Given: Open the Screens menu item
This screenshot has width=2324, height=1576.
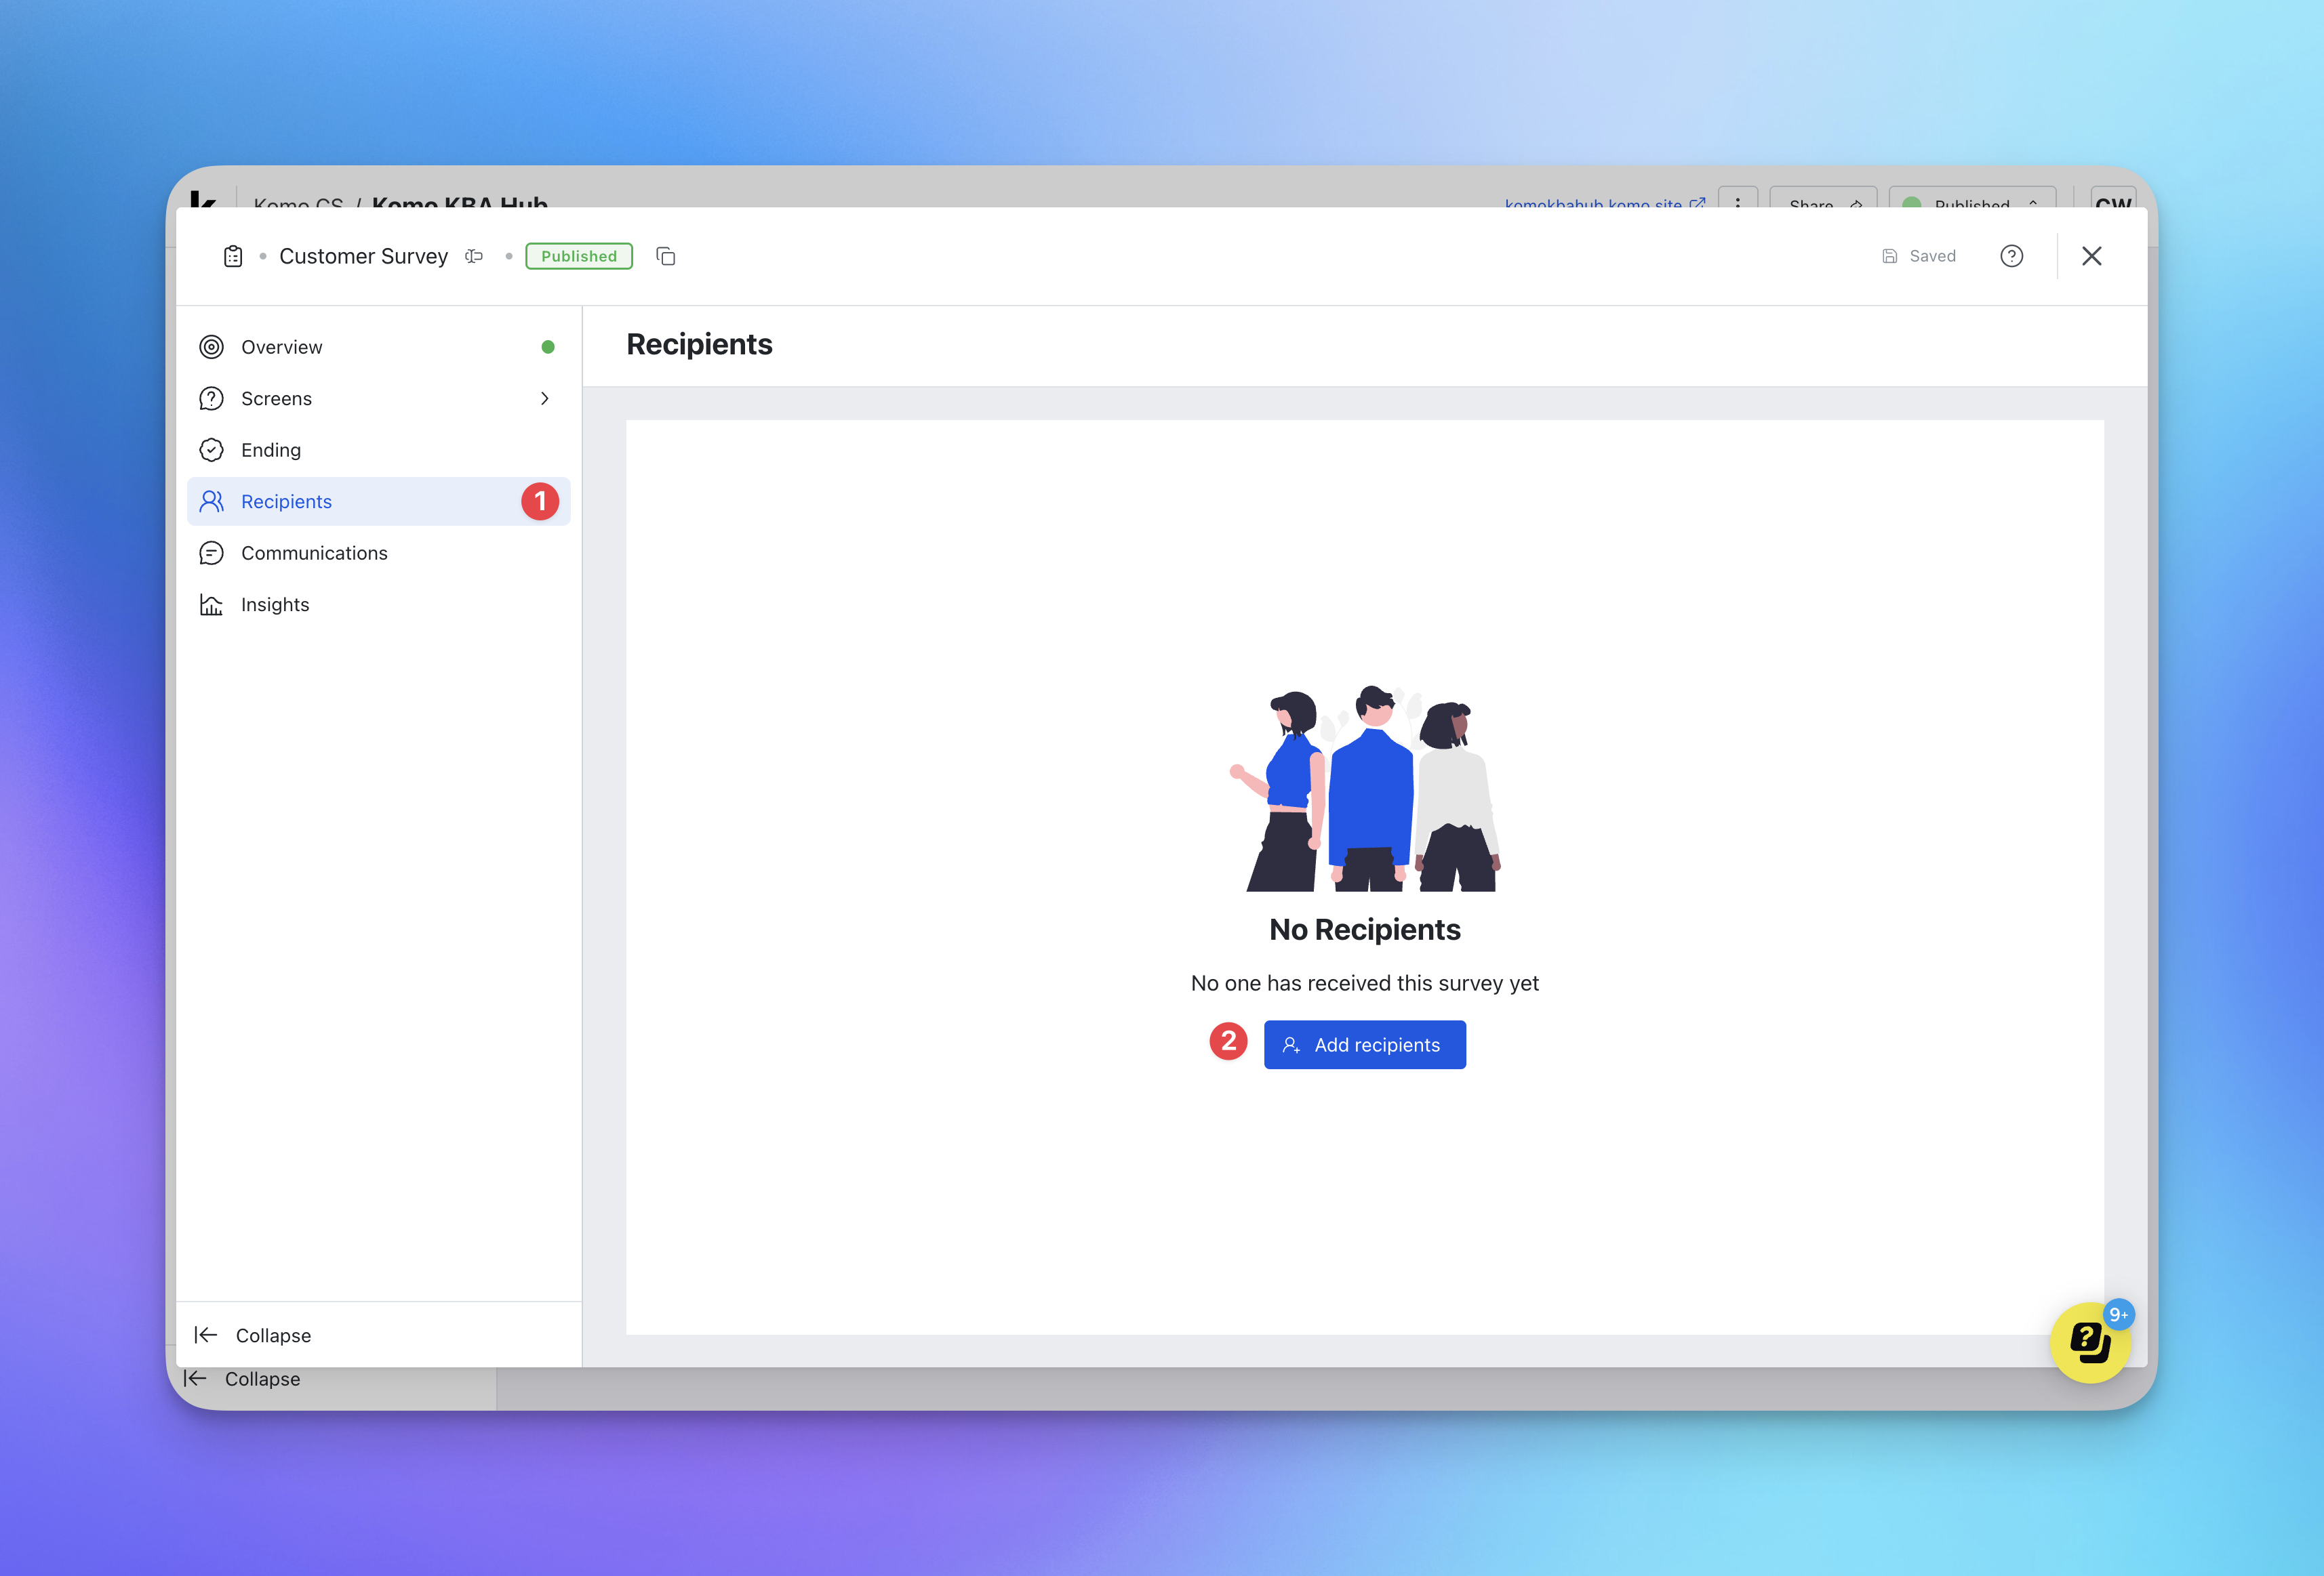Looking at the screenshot, I should pyautogui.click(x=277, y=399).
